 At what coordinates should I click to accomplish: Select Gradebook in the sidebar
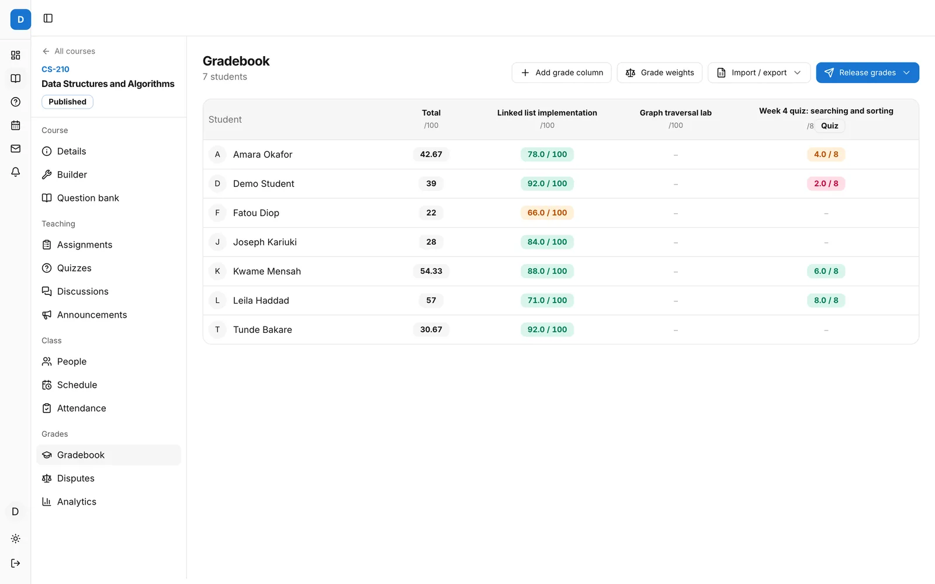click(x=109, y=455)
